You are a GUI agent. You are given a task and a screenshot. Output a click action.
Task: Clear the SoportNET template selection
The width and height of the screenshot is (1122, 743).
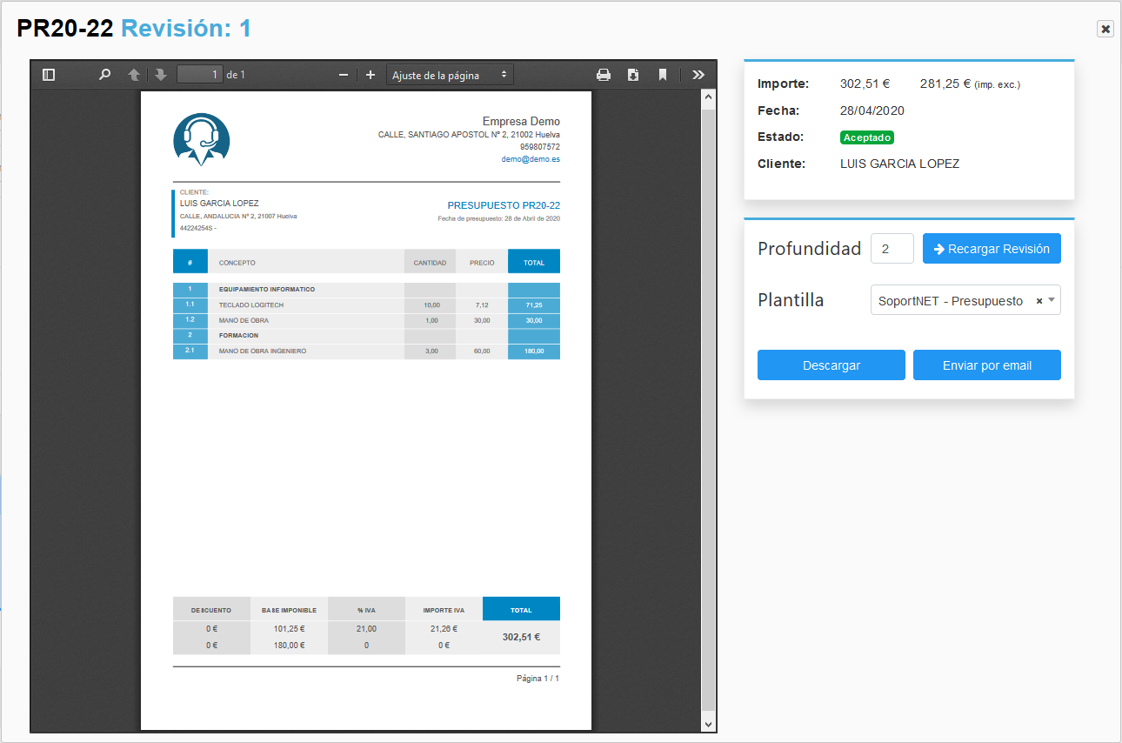click(x=1039, y=301)
